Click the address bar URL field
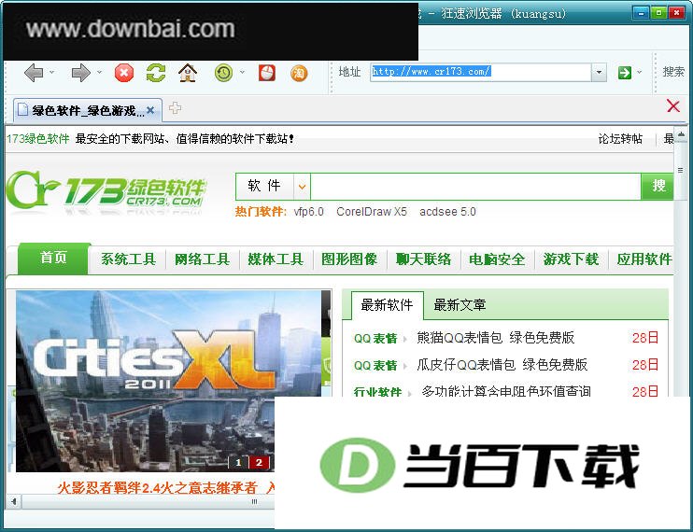 (481, 72)
